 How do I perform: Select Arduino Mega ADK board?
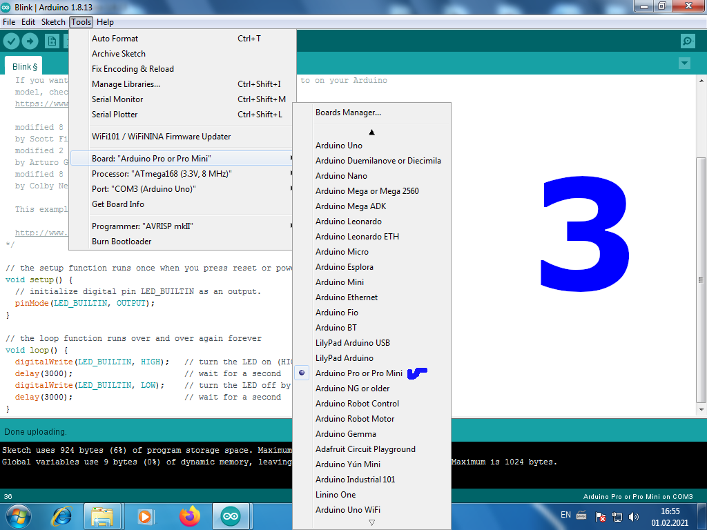tap(371, 206)
